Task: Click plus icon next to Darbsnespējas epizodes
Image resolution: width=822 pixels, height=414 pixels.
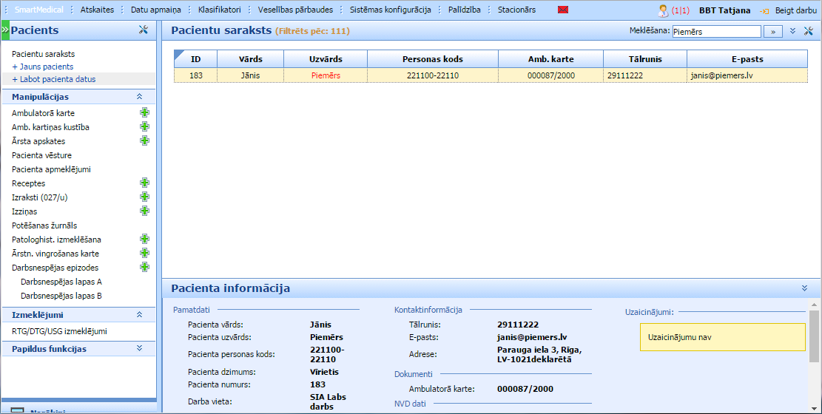Action: click(x=144, y=268)
